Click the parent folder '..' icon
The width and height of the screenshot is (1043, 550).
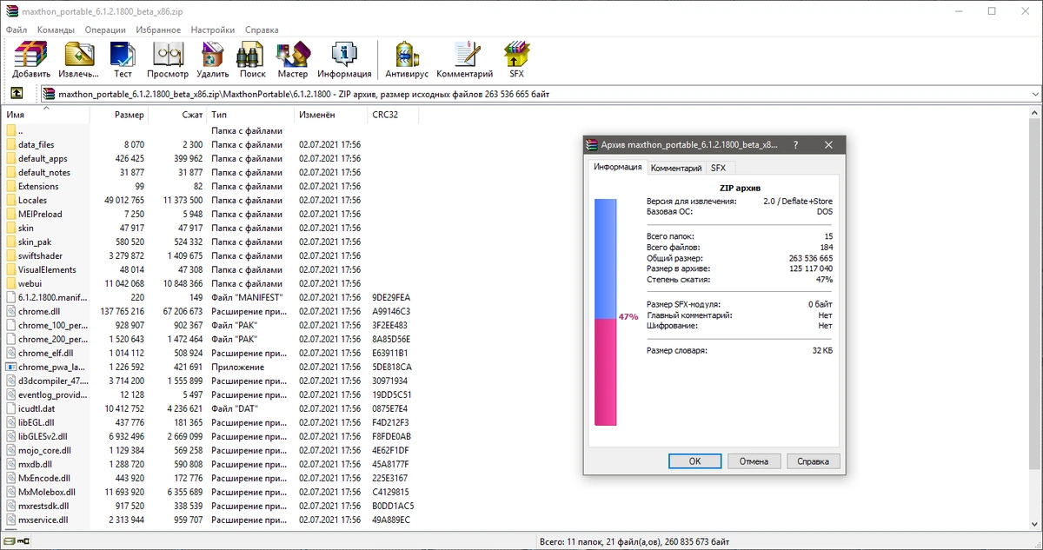coord(11,130)
